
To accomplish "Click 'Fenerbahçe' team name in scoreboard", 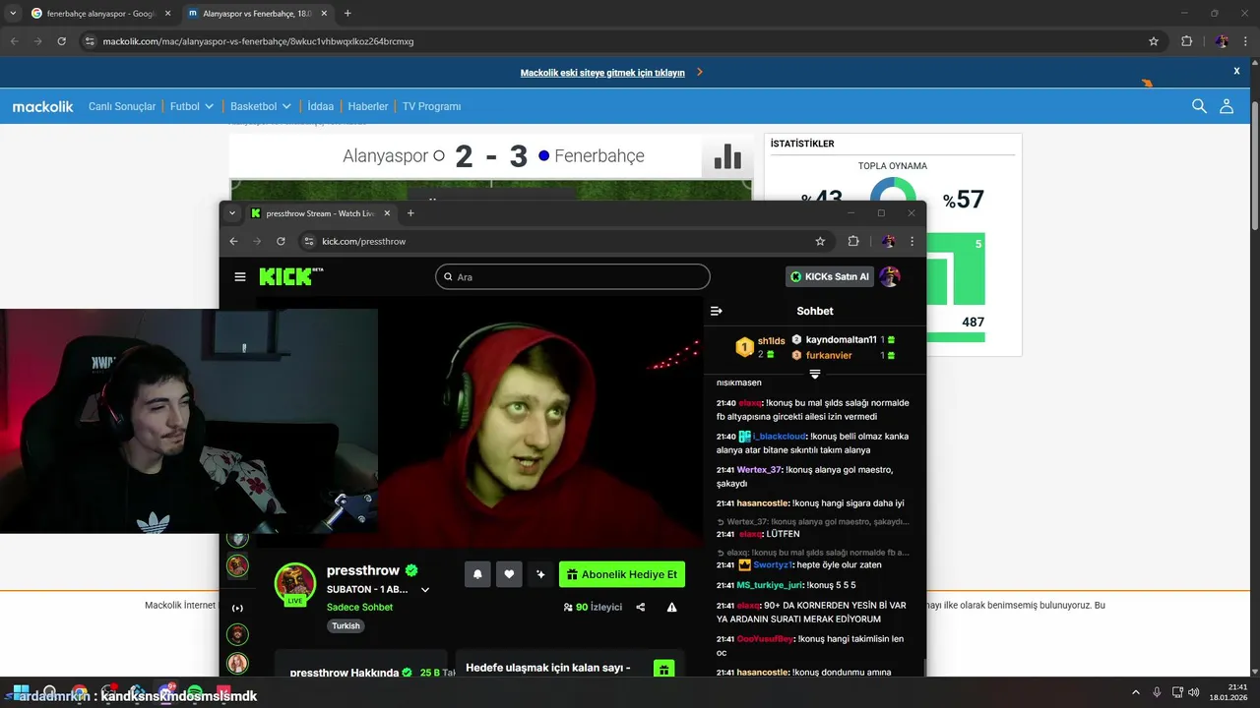I will click(x=599, y=155).
